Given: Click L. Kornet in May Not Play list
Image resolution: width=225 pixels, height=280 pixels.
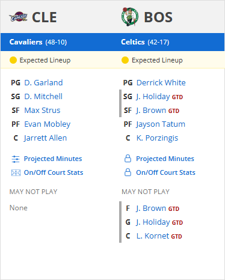Looking at the screenshot, I should 153,236.
